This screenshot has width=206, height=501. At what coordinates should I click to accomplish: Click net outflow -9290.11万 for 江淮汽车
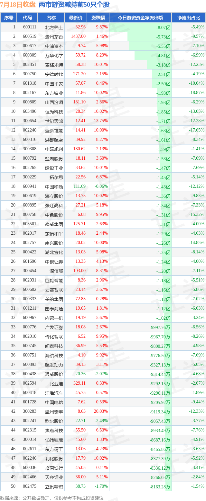tap(160, 393)
